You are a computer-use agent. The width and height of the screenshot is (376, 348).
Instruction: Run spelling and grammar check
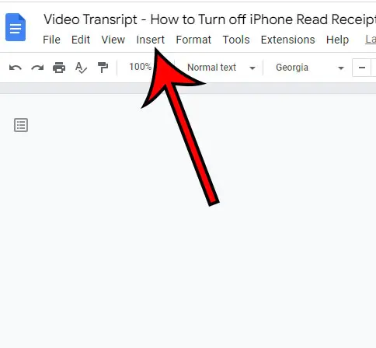click(81, 68)
